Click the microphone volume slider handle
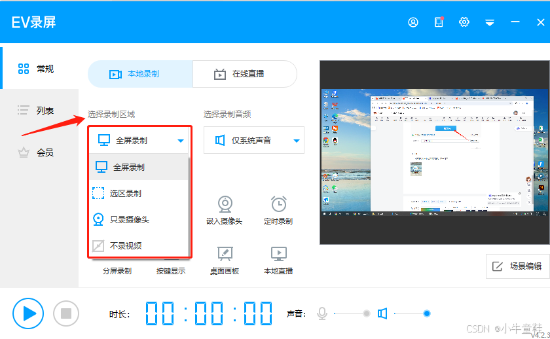The width and height of the screenshot is (550, 339). tap(367, 313)
